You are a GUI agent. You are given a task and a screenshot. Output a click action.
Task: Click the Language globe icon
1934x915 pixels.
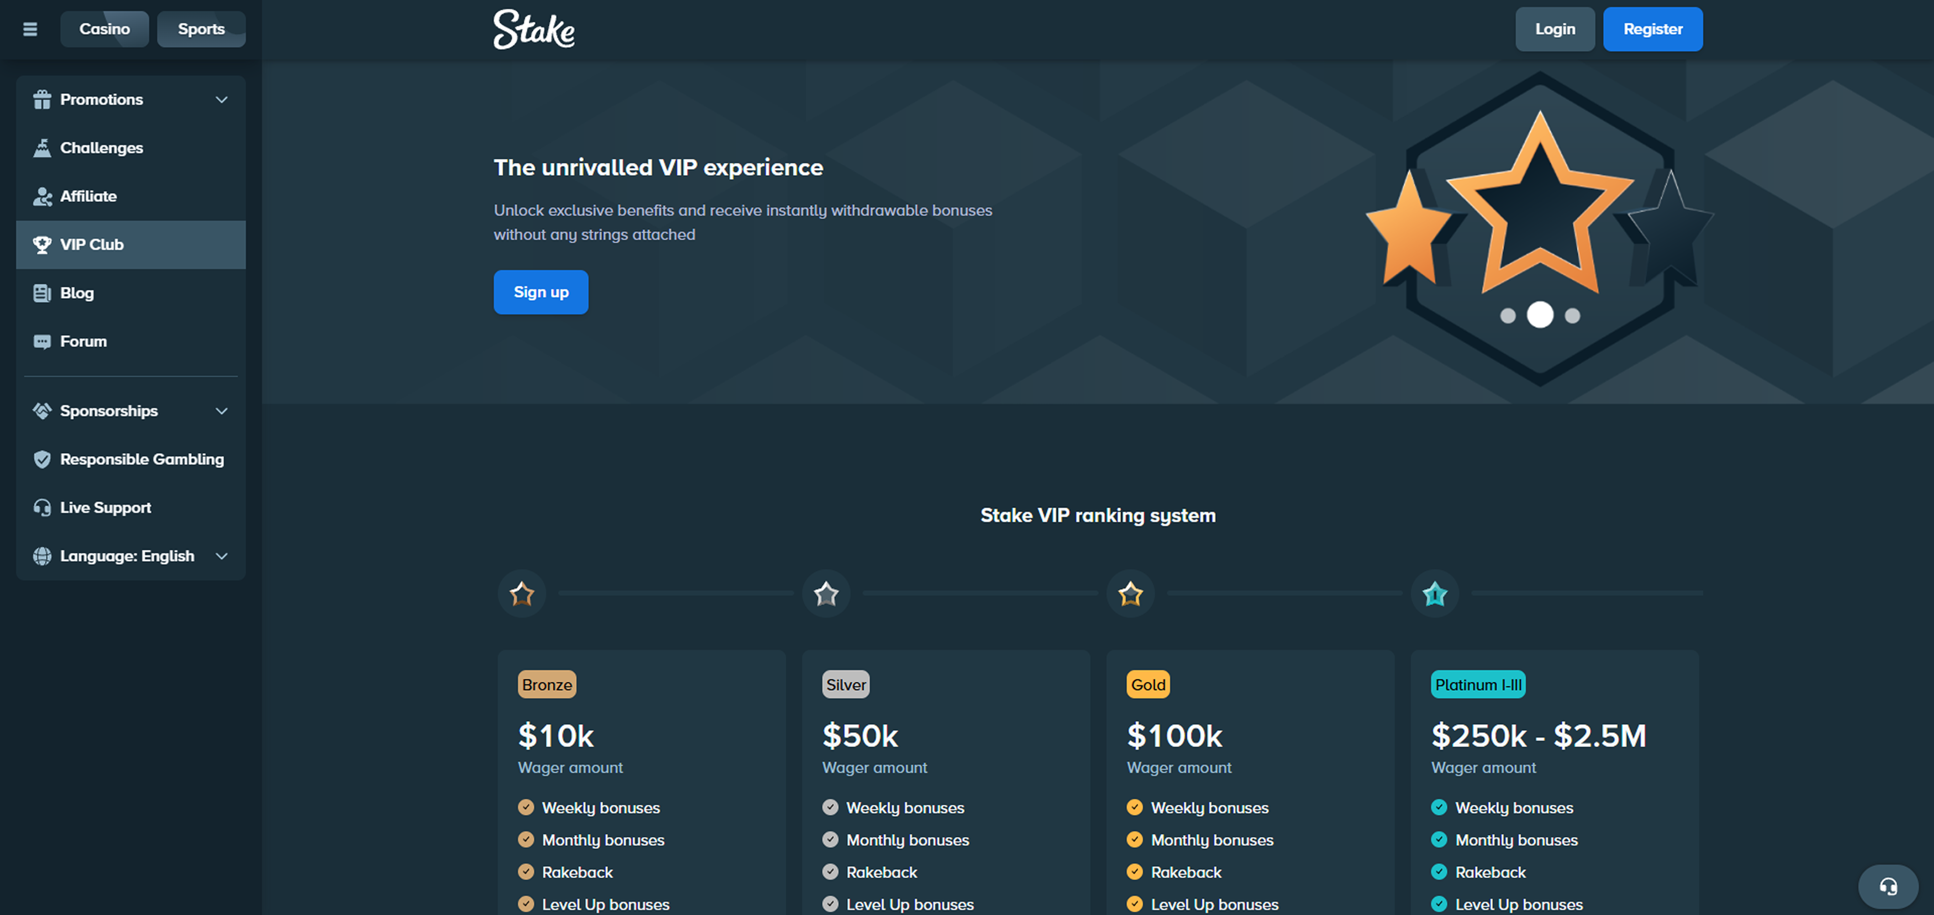(42, 556)
